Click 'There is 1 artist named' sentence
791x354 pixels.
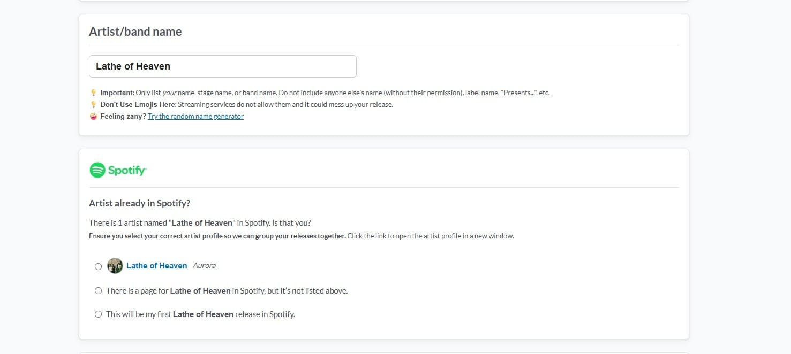coord(200,222)
